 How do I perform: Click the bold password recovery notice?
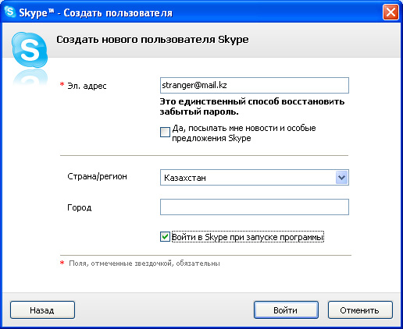251,107
